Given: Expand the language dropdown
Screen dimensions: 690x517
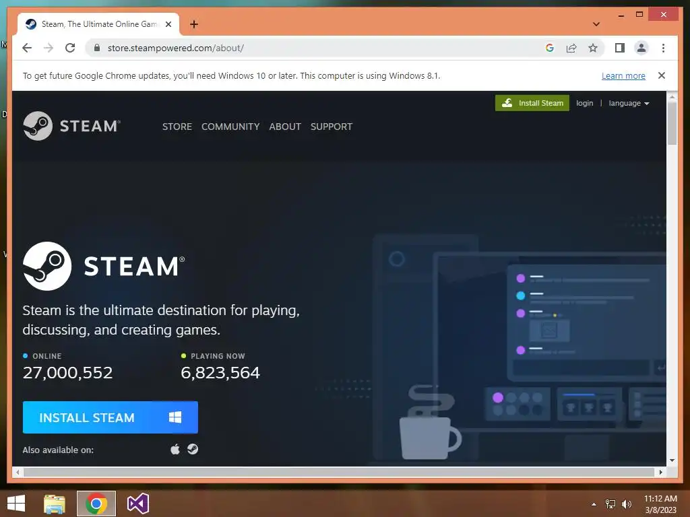Looking at the screenshot, I should click(x=629, y=103).
